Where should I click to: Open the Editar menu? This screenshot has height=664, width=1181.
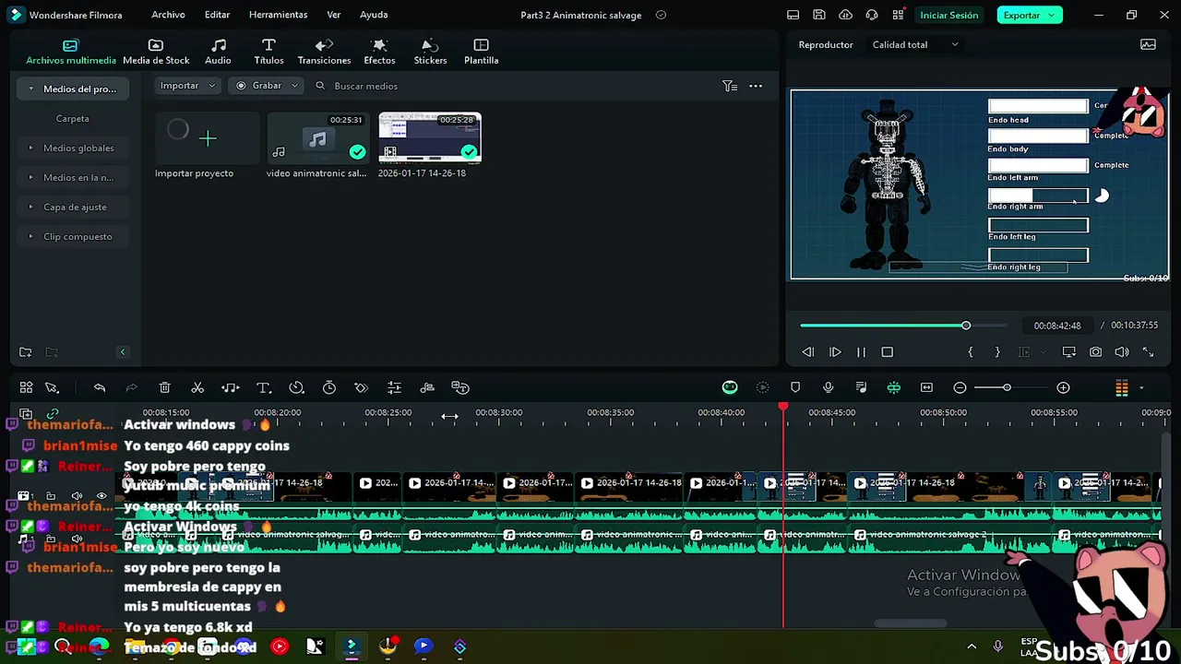pyautogui.click(x=217, y=15)
